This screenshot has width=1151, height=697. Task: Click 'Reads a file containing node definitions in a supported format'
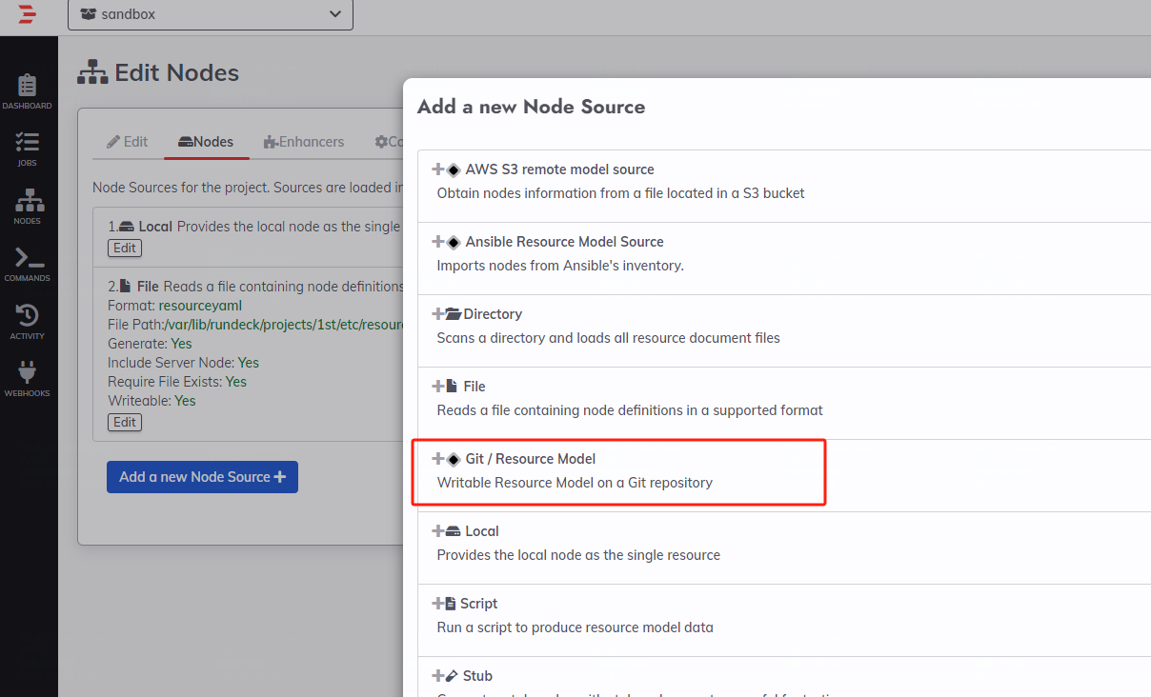click(630, 410)
